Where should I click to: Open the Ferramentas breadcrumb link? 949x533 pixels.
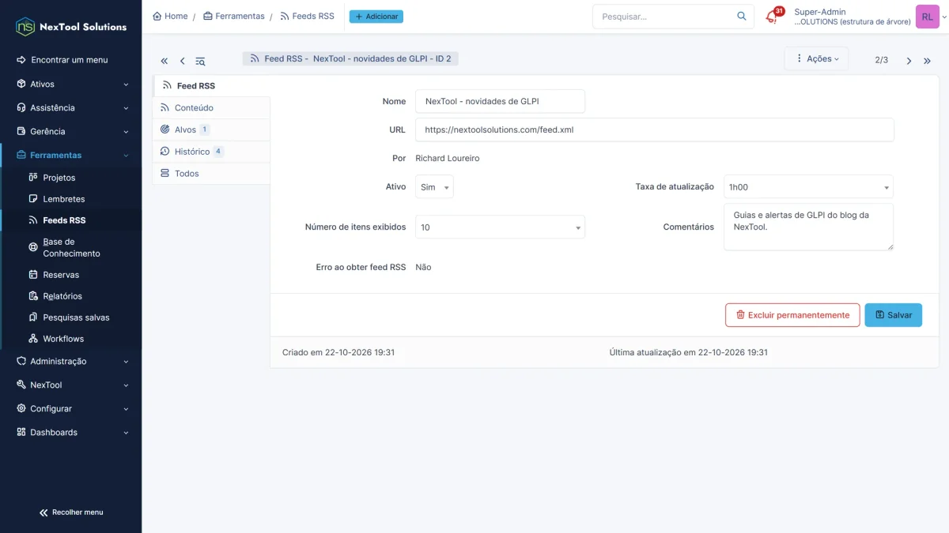234,16
